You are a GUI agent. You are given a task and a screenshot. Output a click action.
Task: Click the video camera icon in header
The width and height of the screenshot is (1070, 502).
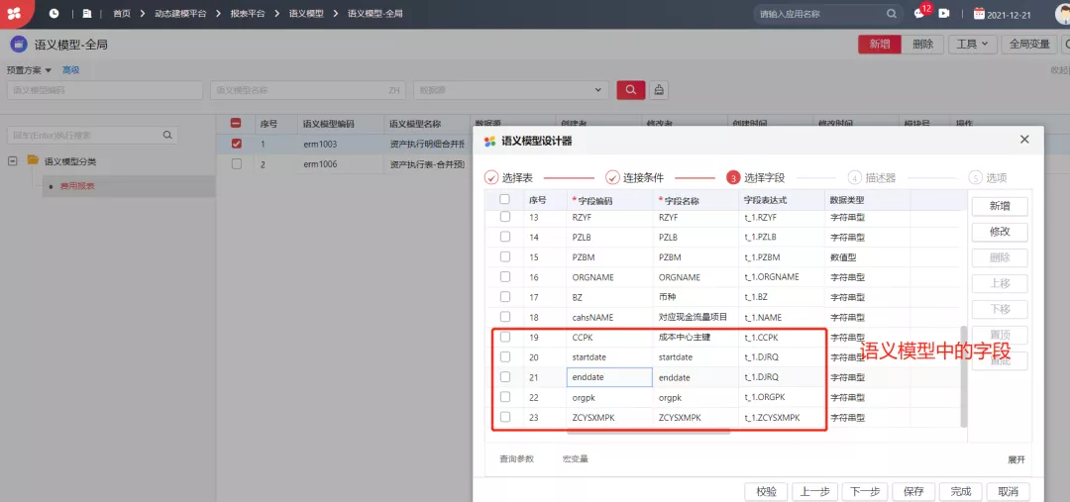click(944, 13)
